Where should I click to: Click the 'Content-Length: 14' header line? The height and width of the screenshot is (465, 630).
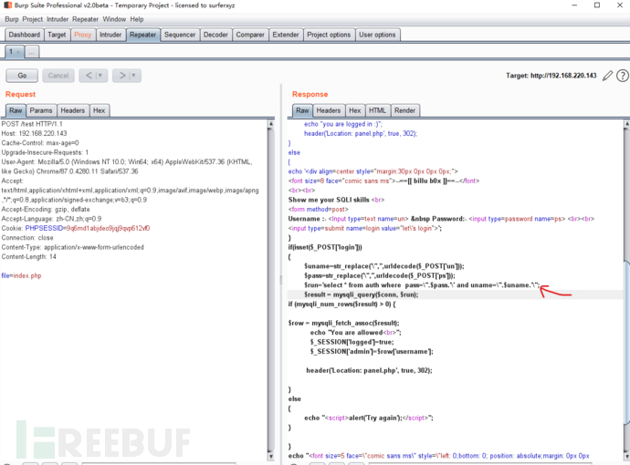pos(29,257)
